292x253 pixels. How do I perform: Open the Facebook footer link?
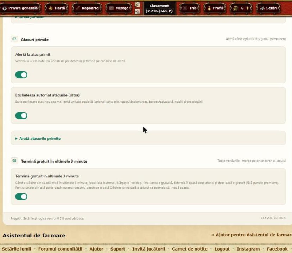coord(277,249)
